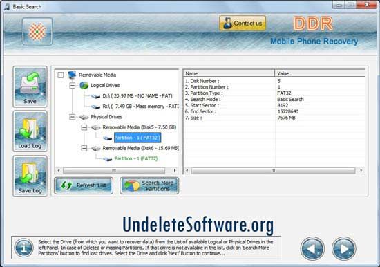Screen dimensions: 380x267
Task: Click the details panel horizontal scrollbar thumb
Action: click(273, 170)
